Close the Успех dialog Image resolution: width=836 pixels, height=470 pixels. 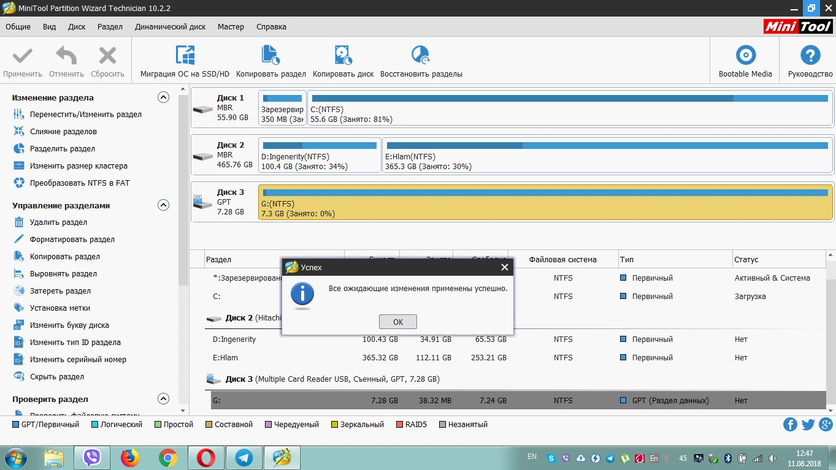[504, 267]
